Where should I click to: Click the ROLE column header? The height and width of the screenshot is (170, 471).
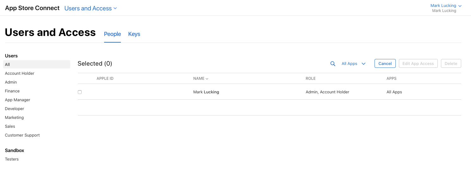(311, 79)
